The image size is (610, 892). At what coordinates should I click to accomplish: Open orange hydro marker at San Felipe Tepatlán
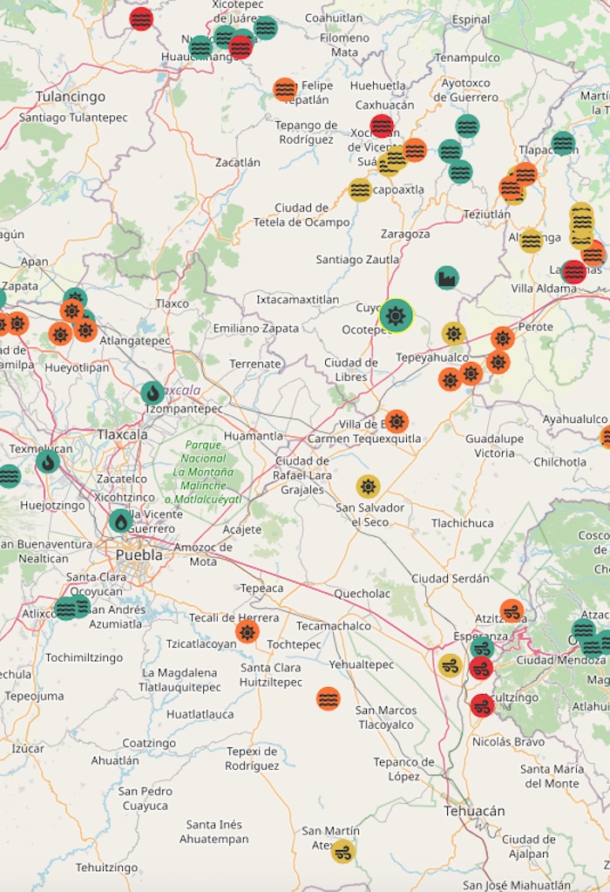coord(285,89)
